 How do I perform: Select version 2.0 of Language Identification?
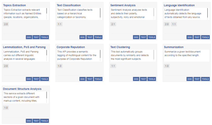(167, 24)
